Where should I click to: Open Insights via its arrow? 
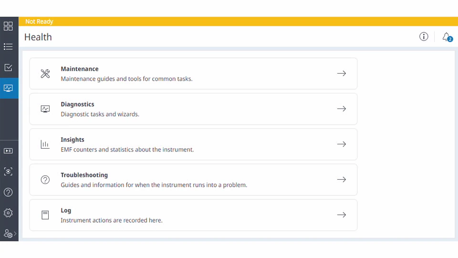(342, 144)
